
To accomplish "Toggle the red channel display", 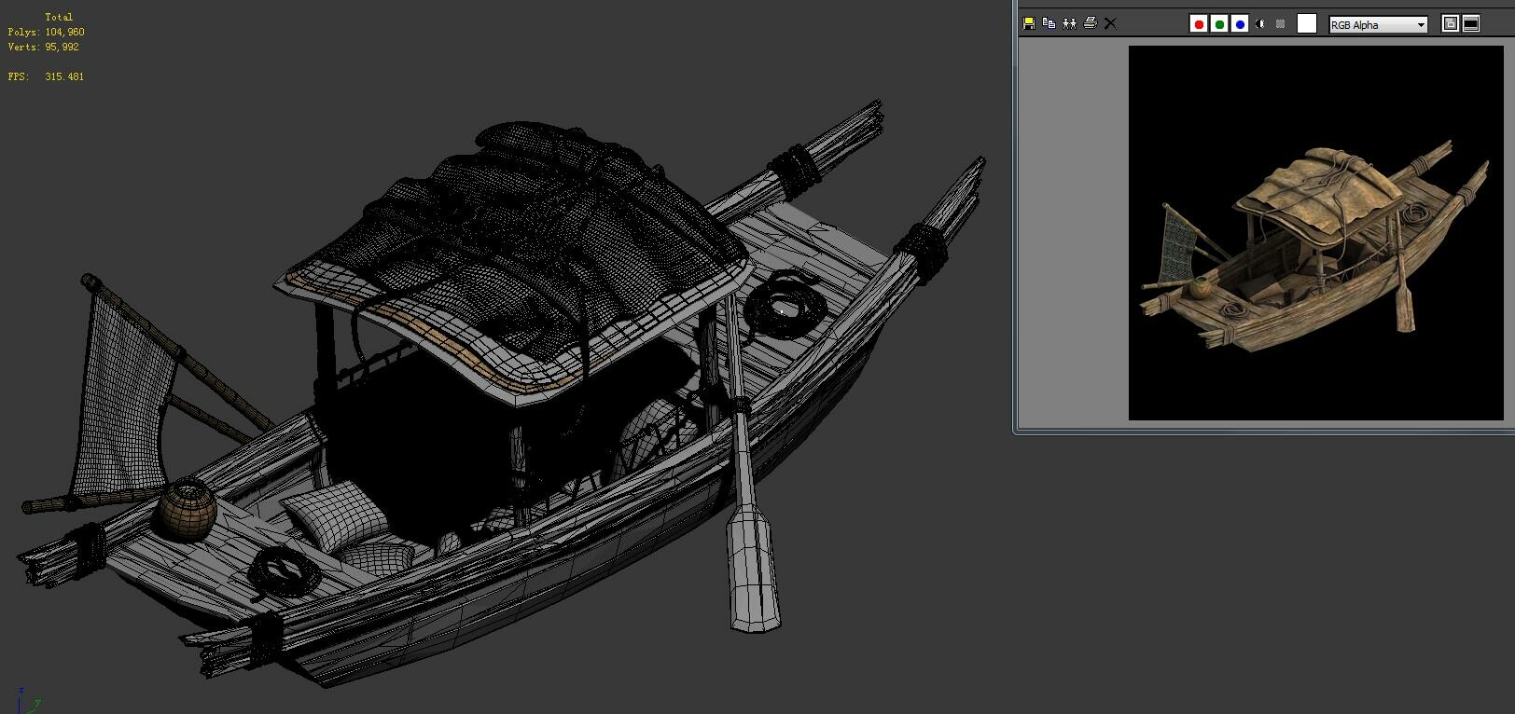I will 1199,24.
